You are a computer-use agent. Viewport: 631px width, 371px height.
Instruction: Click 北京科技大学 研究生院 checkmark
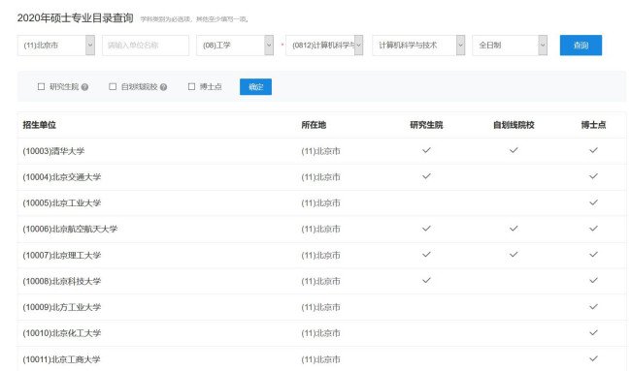click(426, 280)
